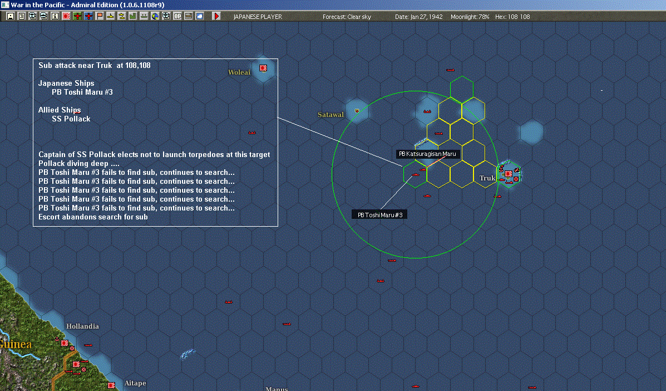
Task: Click the window title bar application icon
Action: point(5,4)
